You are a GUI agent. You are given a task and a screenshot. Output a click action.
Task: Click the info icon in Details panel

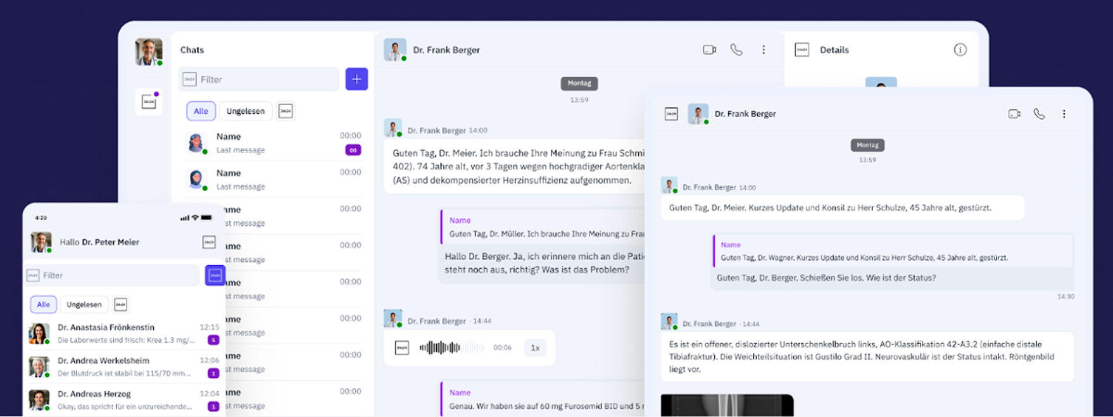click(x=960, y=49)
